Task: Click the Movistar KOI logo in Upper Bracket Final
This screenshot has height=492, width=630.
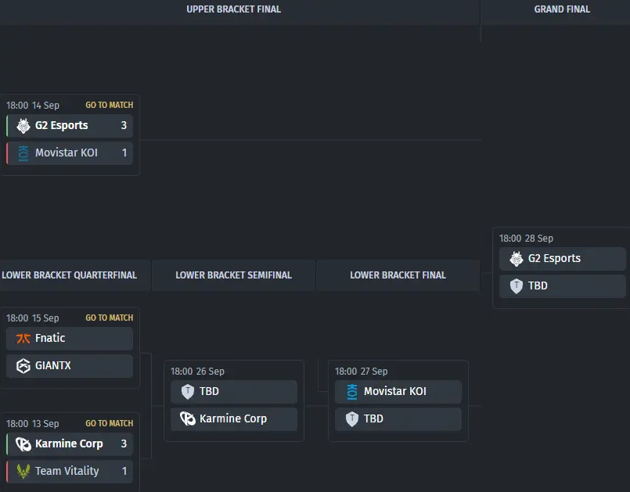Action: click(x=23, y=153)
